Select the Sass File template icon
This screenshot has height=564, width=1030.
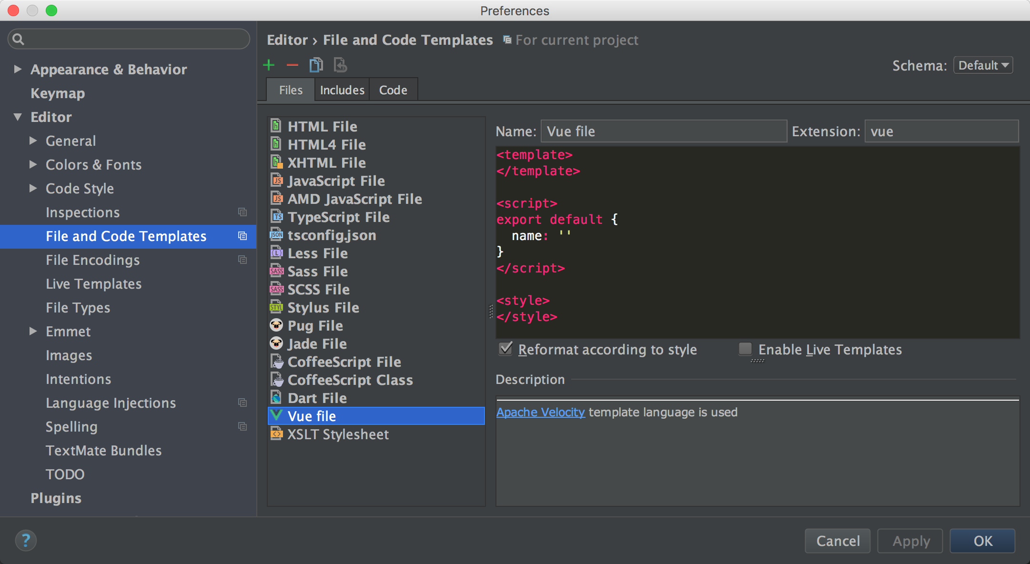[x=276, y=271]
